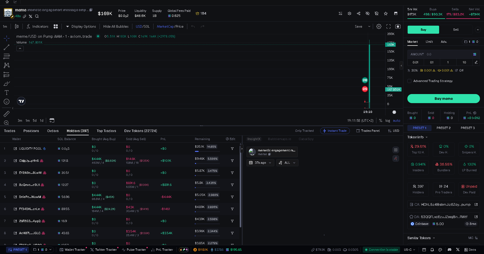
Task: Select the ruler measure tool
Action: tap(6, 114)
